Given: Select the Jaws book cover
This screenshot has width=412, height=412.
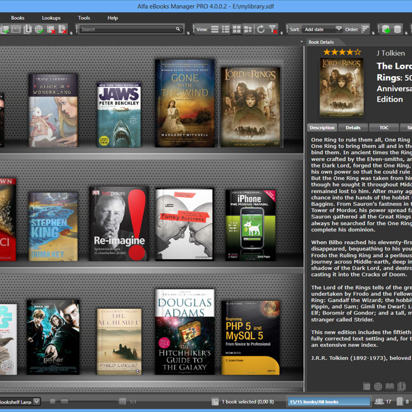Looking at the screenshot, I should [x=119, y=115].
